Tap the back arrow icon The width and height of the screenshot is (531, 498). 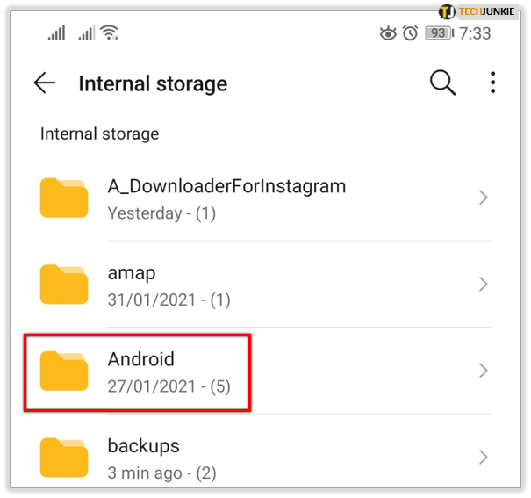pyautogui.click(x=44, y=83)
